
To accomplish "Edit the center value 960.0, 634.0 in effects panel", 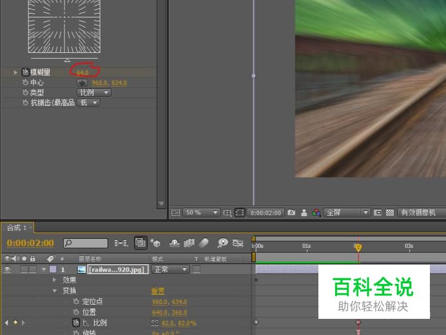I will [109, 83].
